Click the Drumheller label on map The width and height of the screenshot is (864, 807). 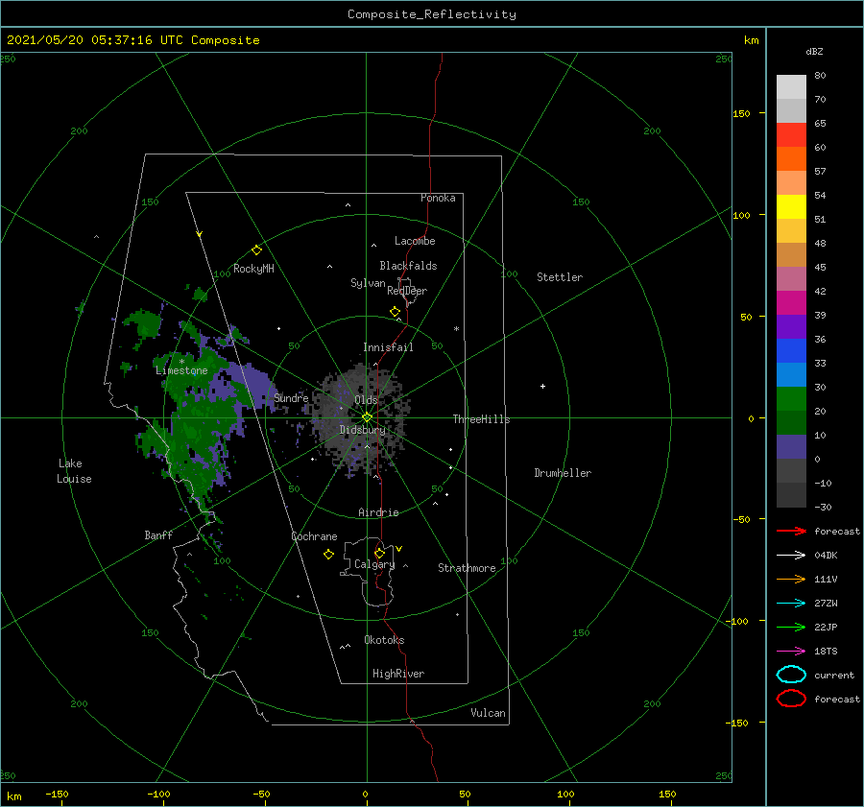coord(563,473)
